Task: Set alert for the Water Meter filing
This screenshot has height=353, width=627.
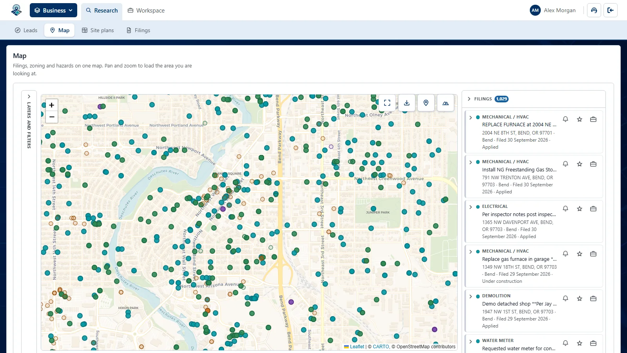Action: (565, 343)
